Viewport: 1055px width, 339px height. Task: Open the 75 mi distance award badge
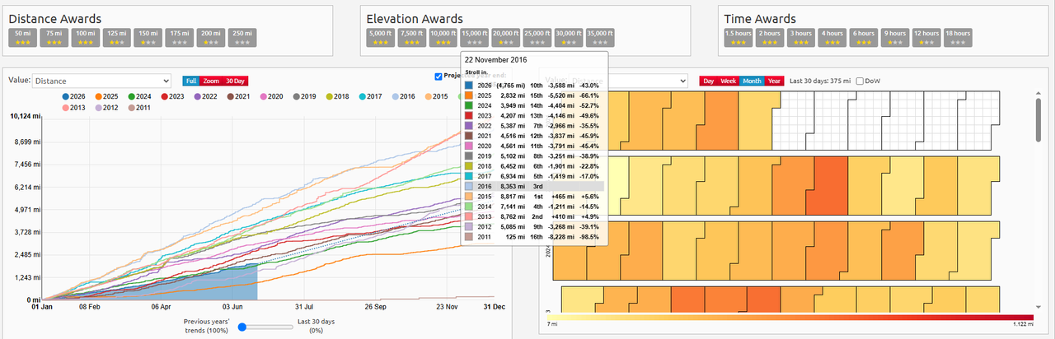pyautogui.click(x=54, y=36)
